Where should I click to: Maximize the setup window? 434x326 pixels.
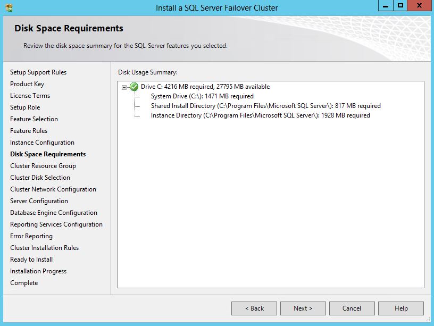400,5
